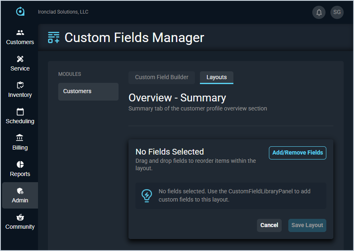This screenshot has height=251, width=354.
Task: Open the Inventory section
Action: pos(20,90)
